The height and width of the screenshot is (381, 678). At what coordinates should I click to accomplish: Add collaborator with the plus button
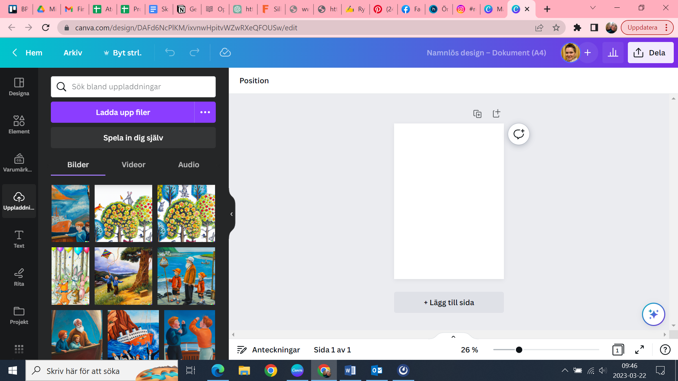pyautogui.click(x=588, y=53)
